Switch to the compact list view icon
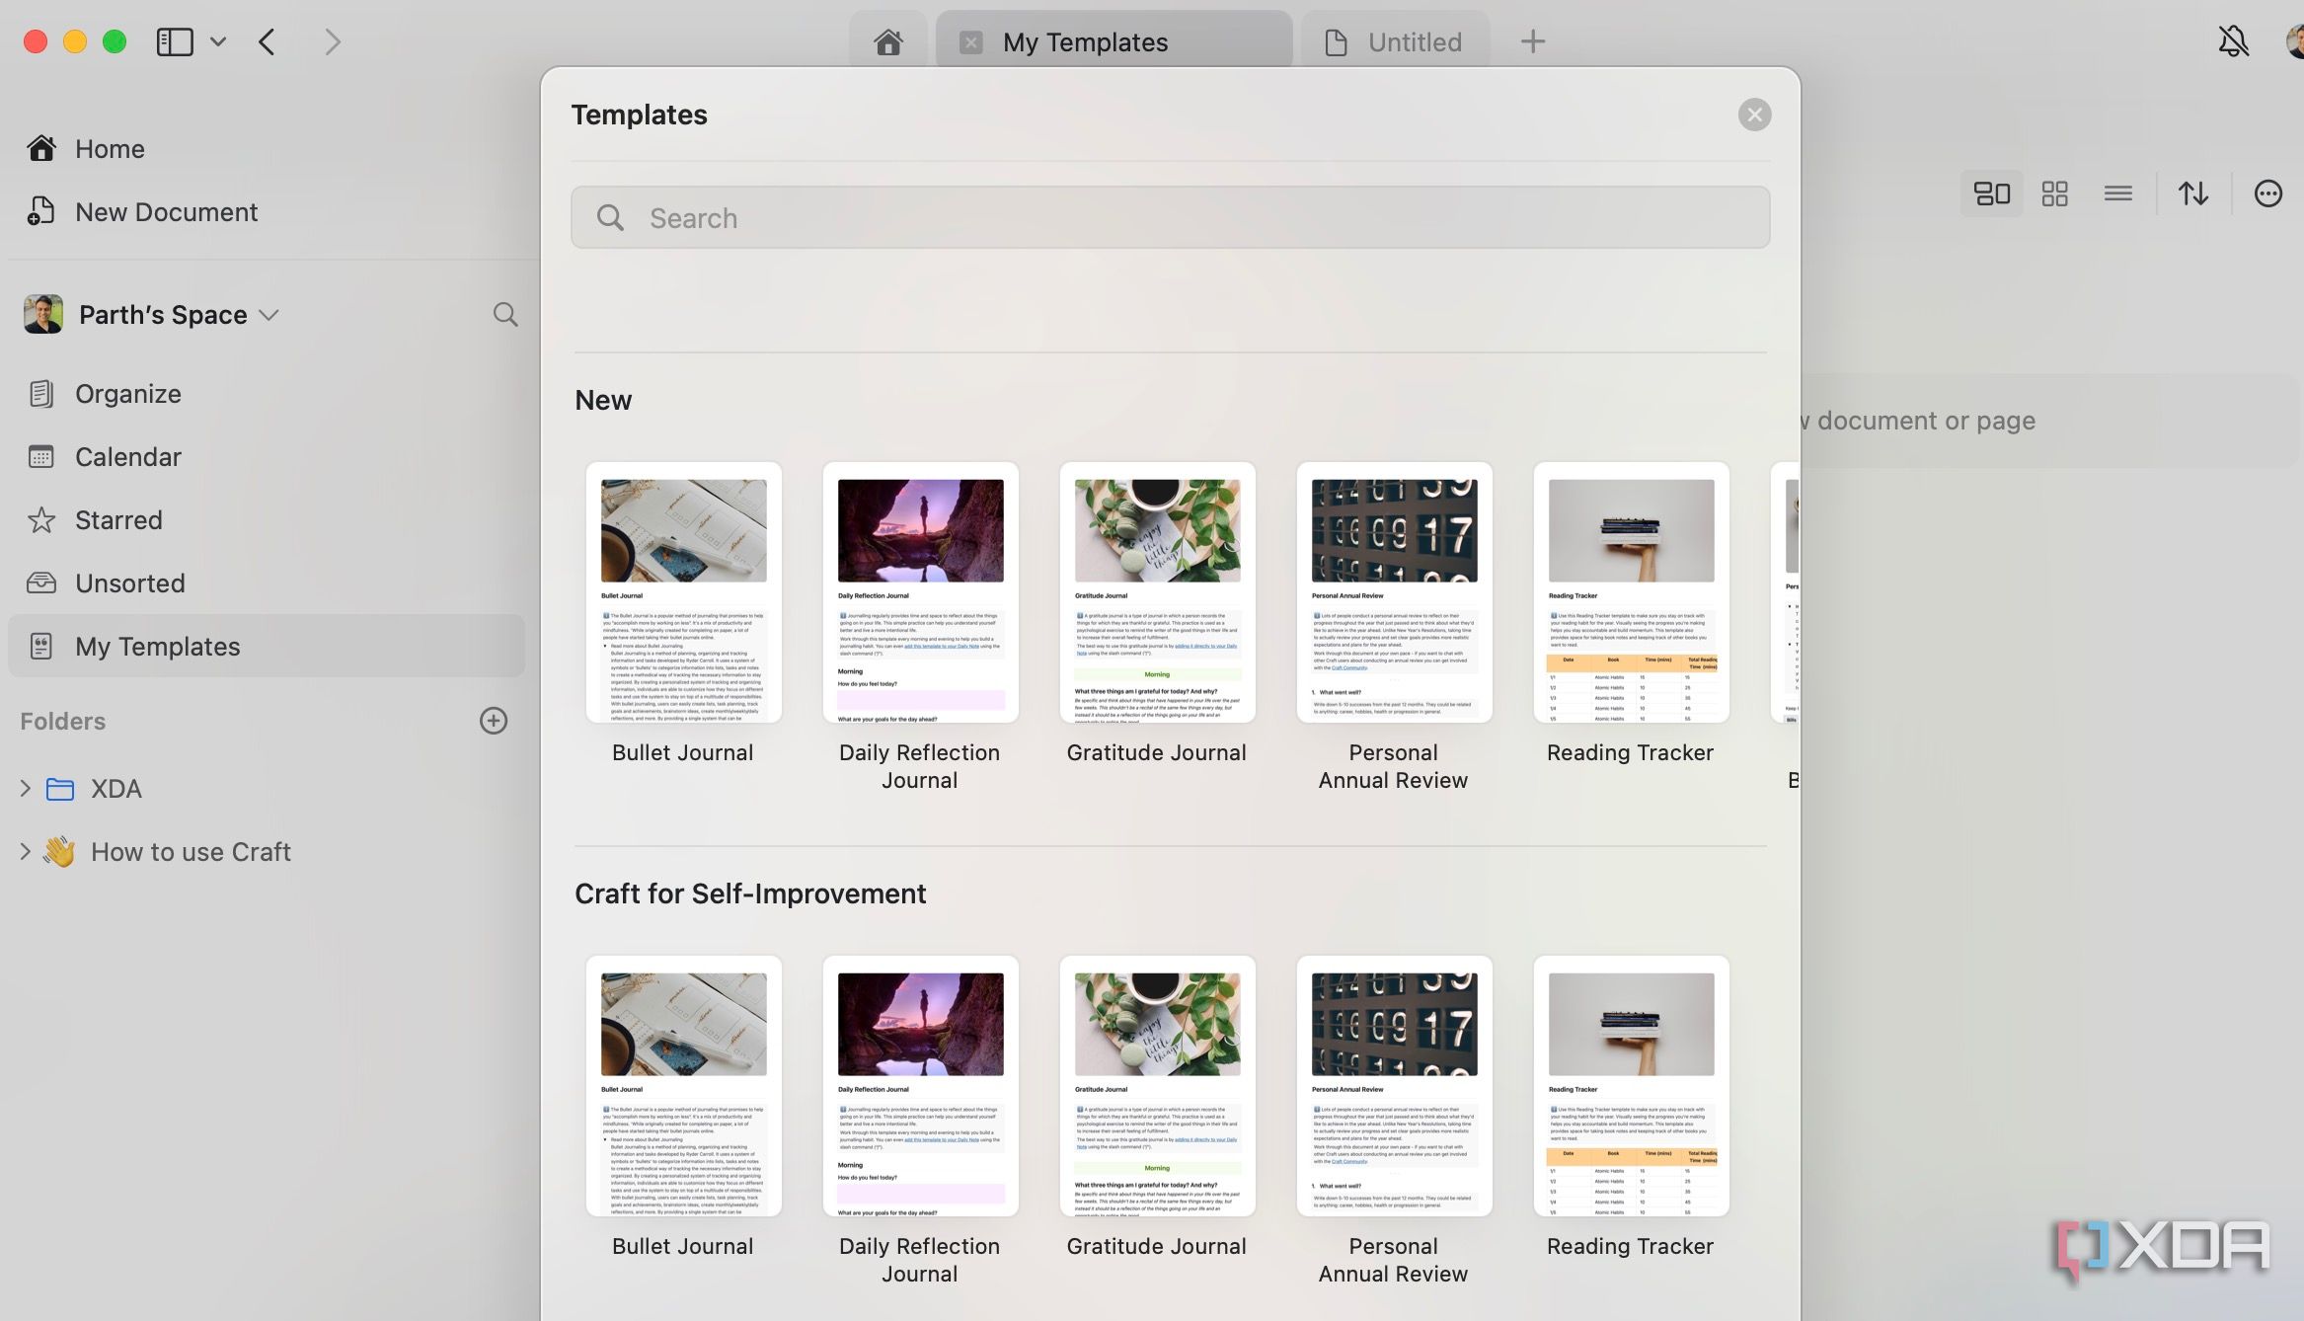This screenshot has height=1321, width=2304. pyautogui.click(x=2117, y=194)
